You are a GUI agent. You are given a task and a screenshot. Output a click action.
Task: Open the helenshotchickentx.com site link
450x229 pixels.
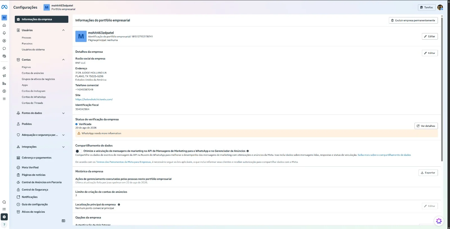pos(94,99)
